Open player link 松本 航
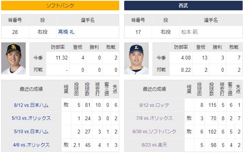The image size is (243, 153). pos(189,32)
